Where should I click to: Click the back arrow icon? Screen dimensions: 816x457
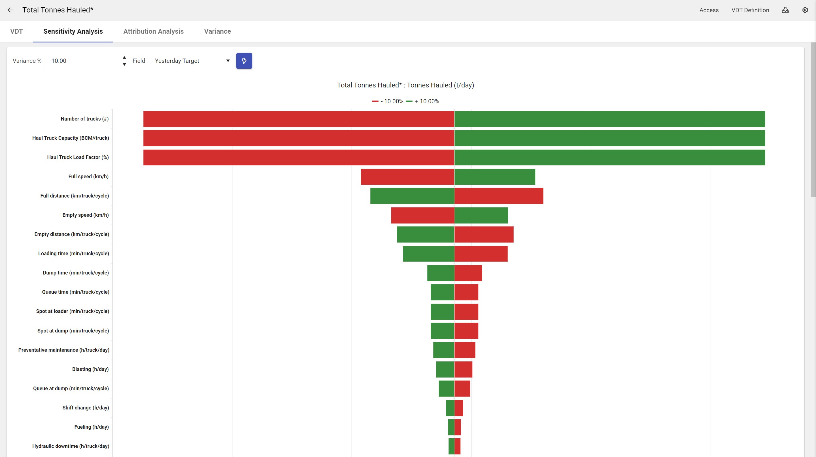tap(10, 10)
